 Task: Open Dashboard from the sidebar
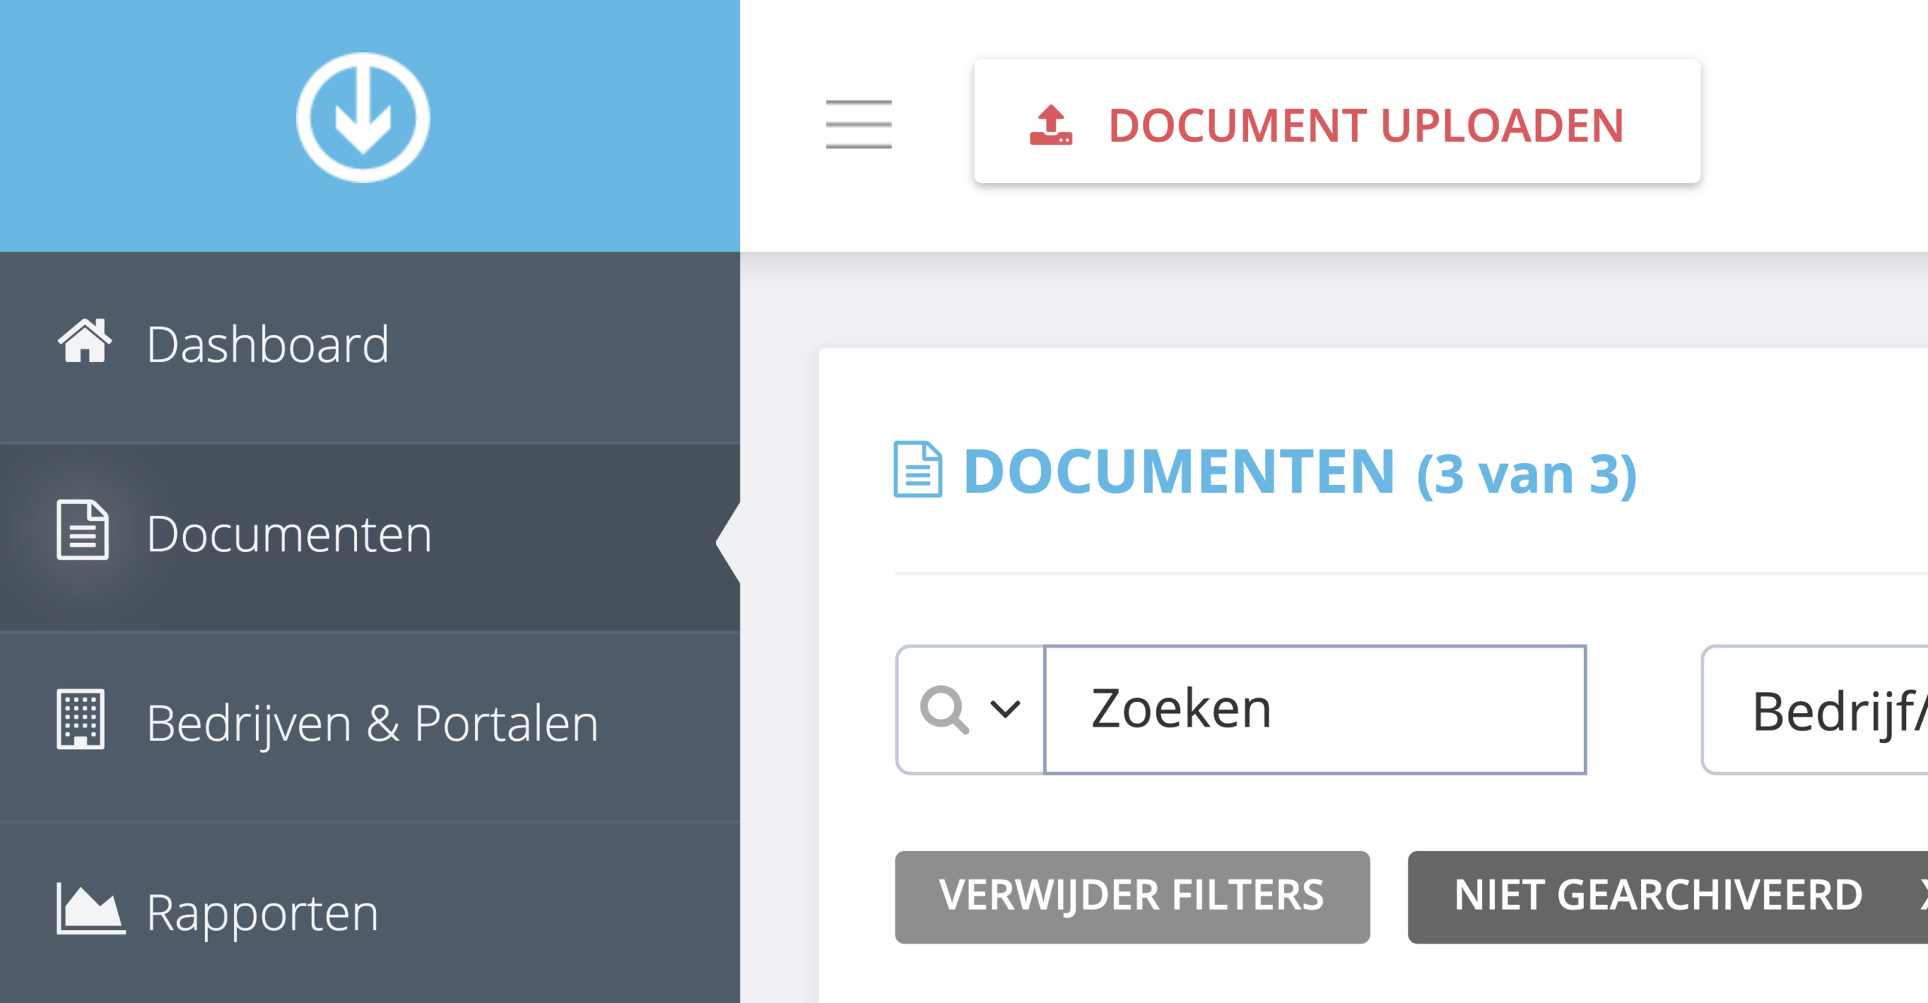(x=370, y=346)
